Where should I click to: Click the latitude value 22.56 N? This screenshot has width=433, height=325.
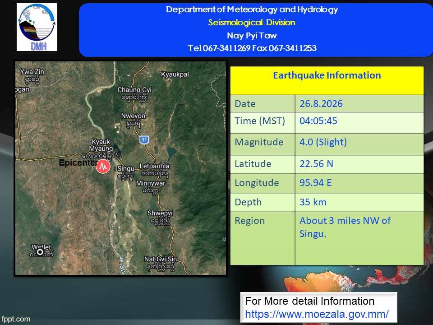(x=317, y=163)
